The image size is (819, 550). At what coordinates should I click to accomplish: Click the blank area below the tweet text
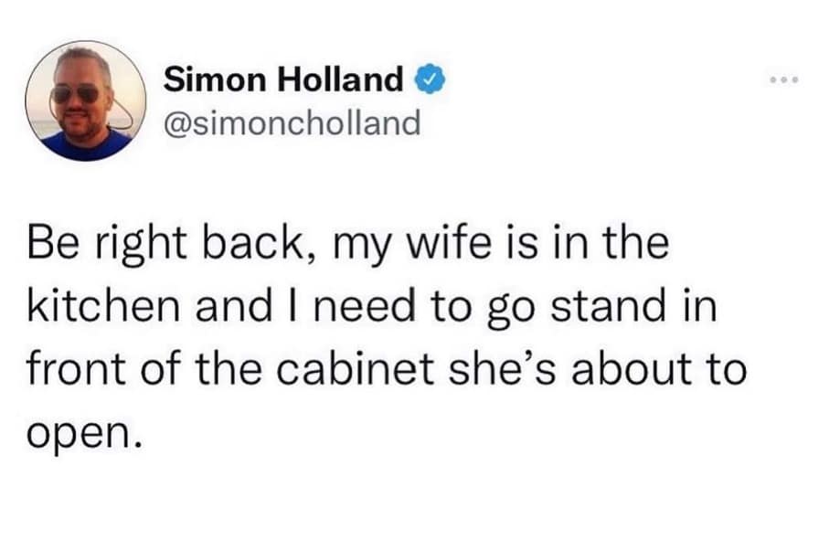(x=409, y=502)
